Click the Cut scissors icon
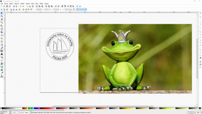This screenshot has height=114, width=202. click(x=30, y=6)
